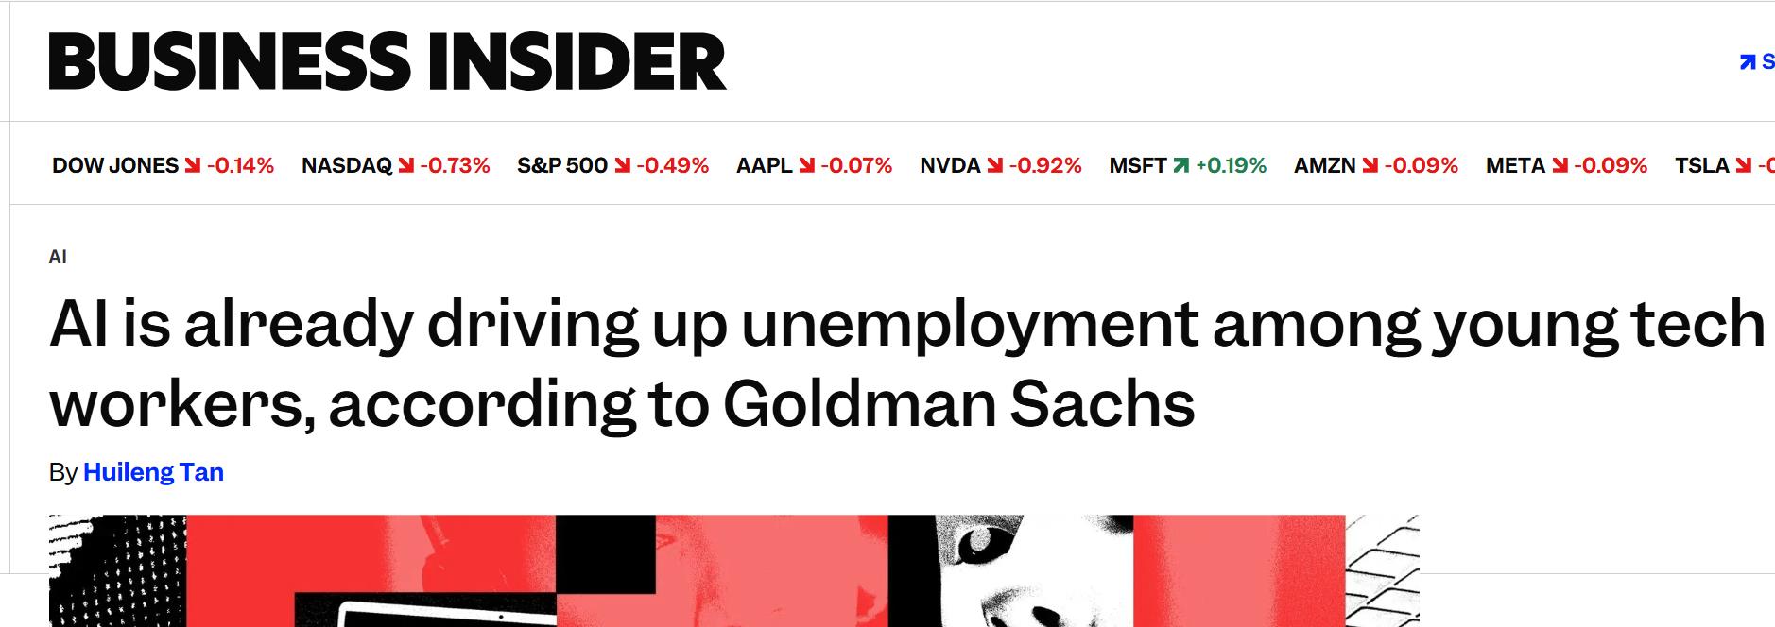Select the AAPL stock symbol
Screen dimensions: 1775x627
coord(764,166)
